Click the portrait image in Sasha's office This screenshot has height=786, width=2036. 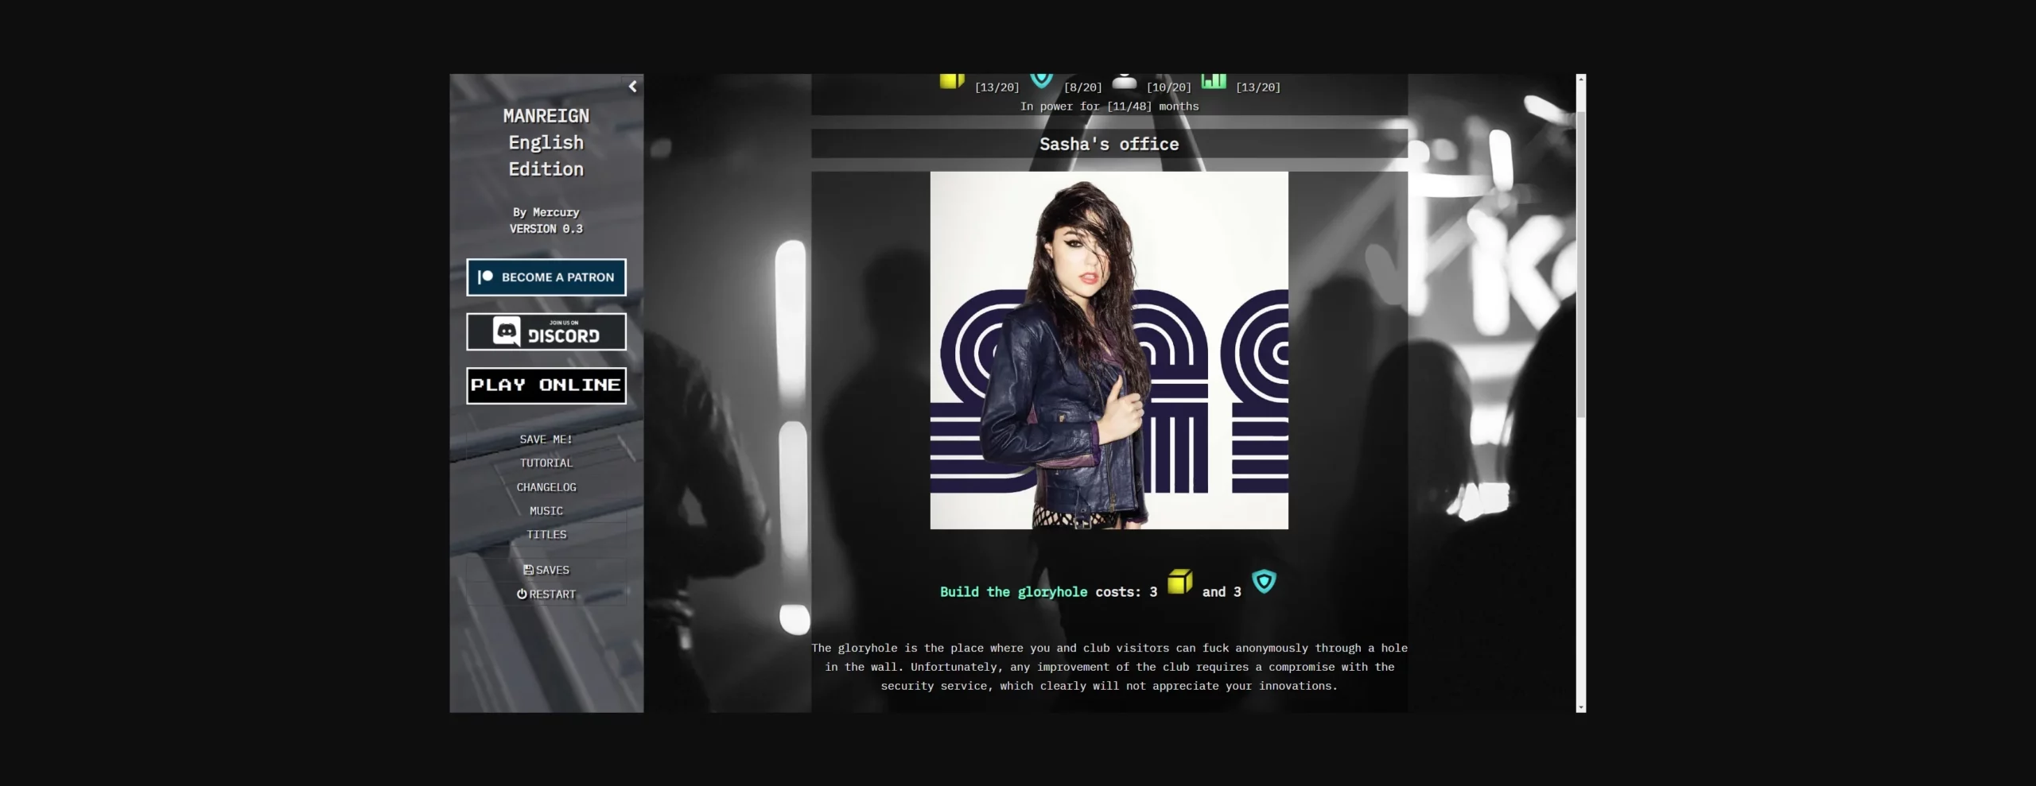[1109, 350]
